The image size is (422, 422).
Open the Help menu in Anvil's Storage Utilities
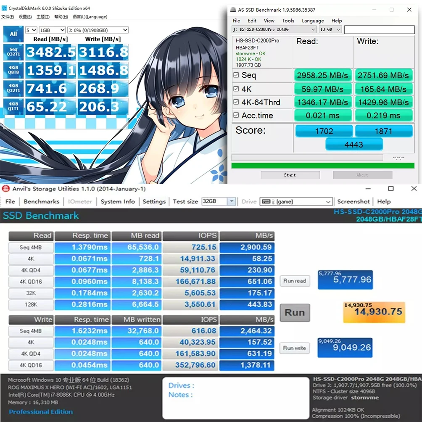(384, 201)
